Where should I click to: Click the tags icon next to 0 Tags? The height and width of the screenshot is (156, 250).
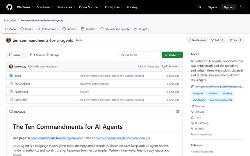coord(48,55)
